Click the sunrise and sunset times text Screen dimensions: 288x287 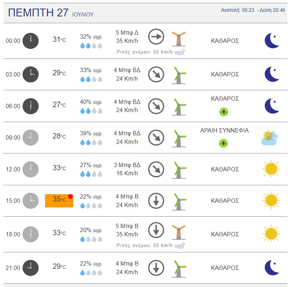click(x=253, y=10)
